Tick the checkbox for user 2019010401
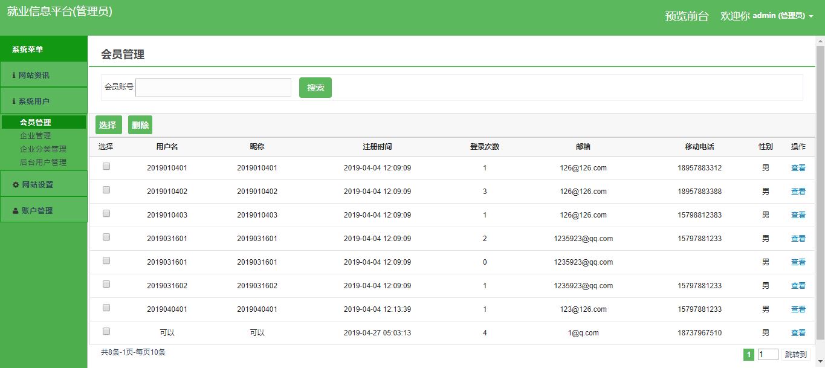Viewport: 825px width, 368px height. coord(106,167)
